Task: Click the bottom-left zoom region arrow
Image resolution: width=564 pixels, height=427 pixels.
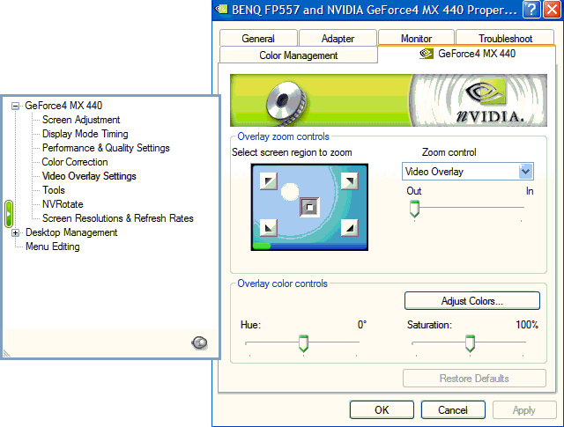Action: tap(267, 229)
